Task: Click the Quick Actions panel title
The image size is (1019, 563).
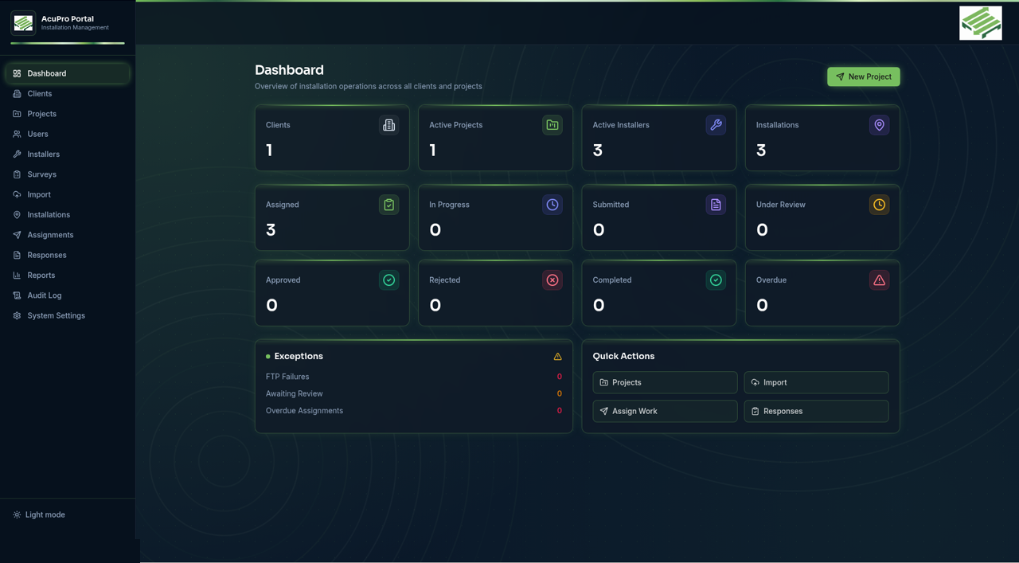Action: [x=623, y=356]
